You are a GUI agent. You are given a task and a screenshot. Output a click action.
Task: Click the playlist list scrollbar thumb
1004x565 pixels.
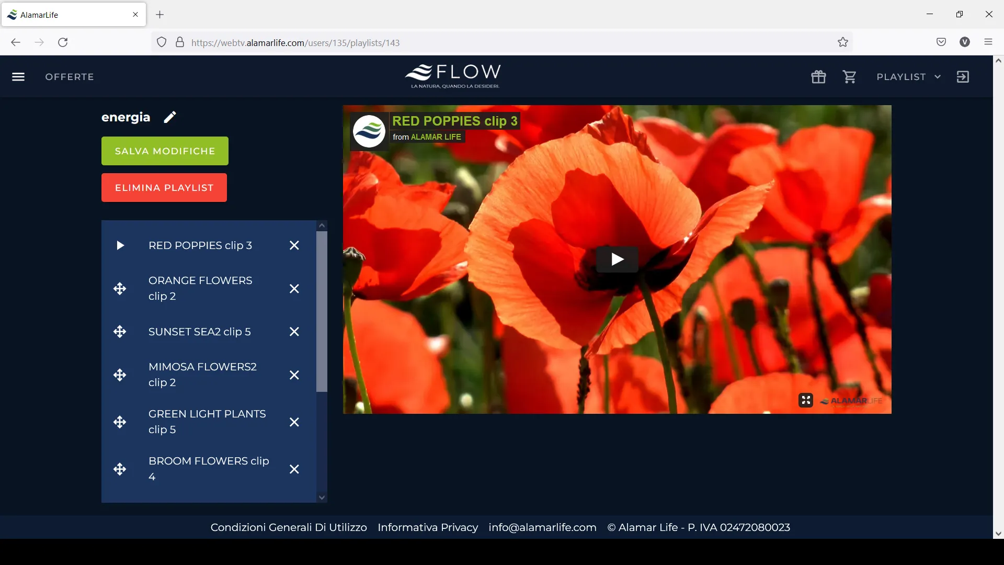coord(322,312)
